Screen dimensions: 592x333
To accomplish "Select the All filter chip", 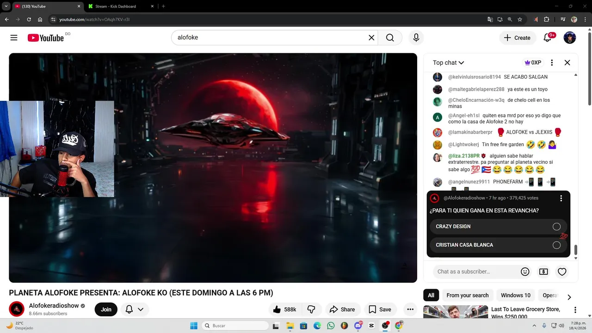I will [x=431, y=296].
